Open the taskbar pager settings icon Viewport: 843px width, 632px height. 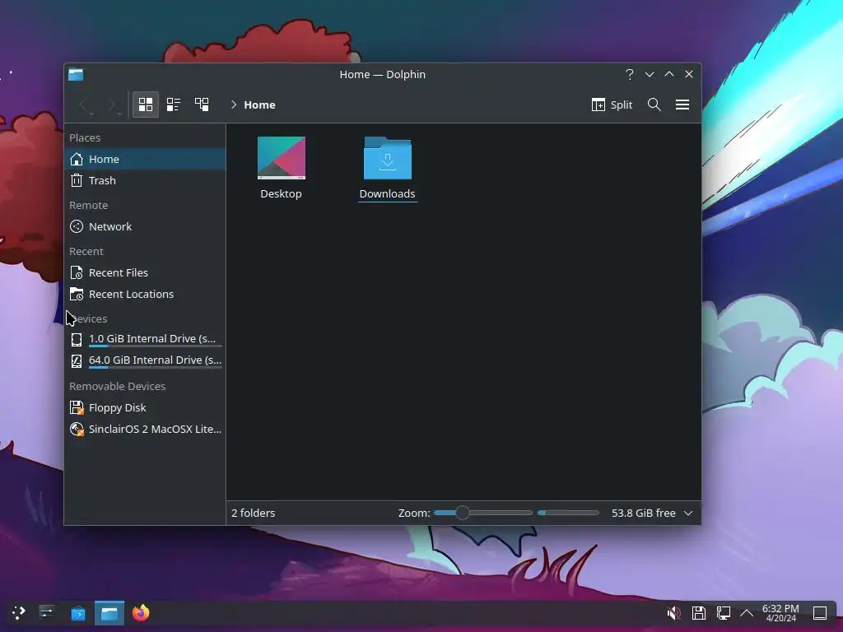point(47,613)
